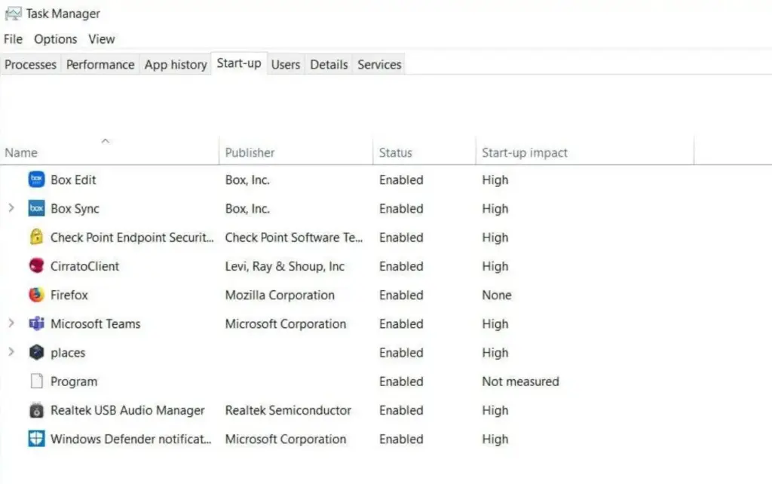This screenshot has height=484, width=772.
Task: Select the Box Sync icon
Action: tap(36, 209)
